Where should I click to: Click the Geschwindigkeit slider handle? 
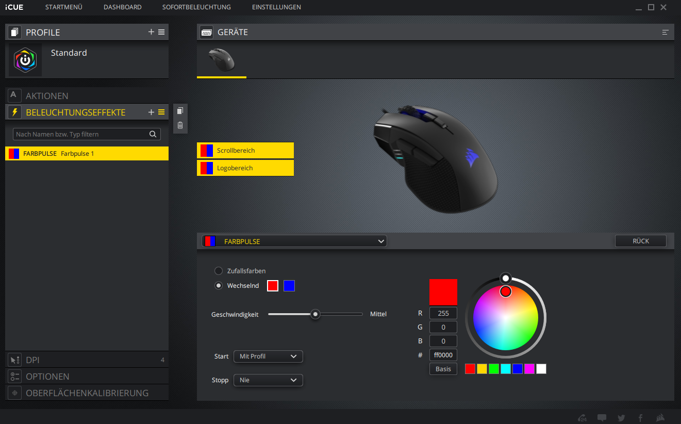(315, 314)
